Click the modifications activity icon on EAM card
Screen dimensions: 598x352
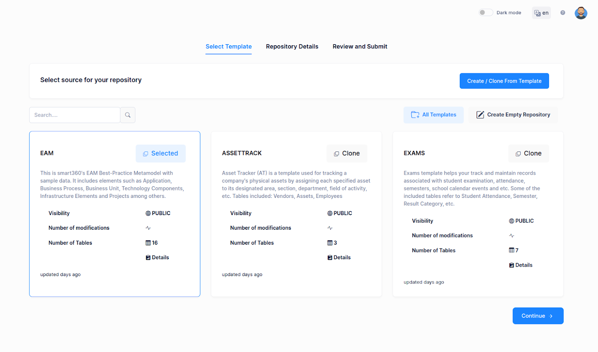coord(148,228)
